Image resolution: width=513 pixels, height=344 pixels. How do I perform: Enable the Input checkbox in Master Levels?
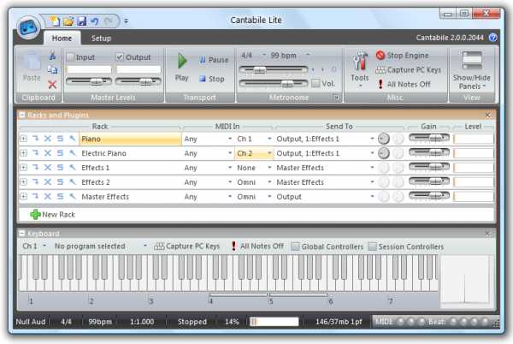coord(70,57)
